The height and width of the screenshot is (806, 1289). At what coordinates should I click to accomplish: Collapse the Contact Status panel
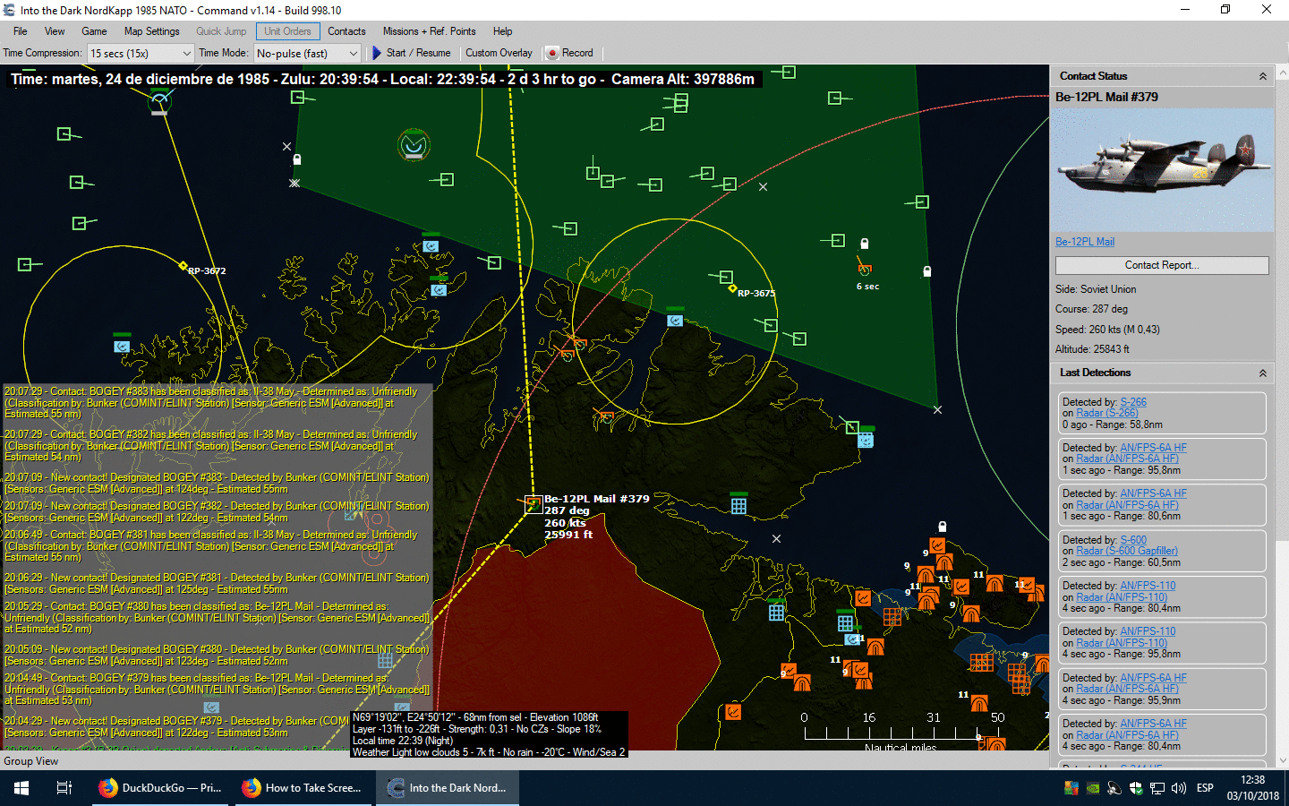coord(1262,76)
